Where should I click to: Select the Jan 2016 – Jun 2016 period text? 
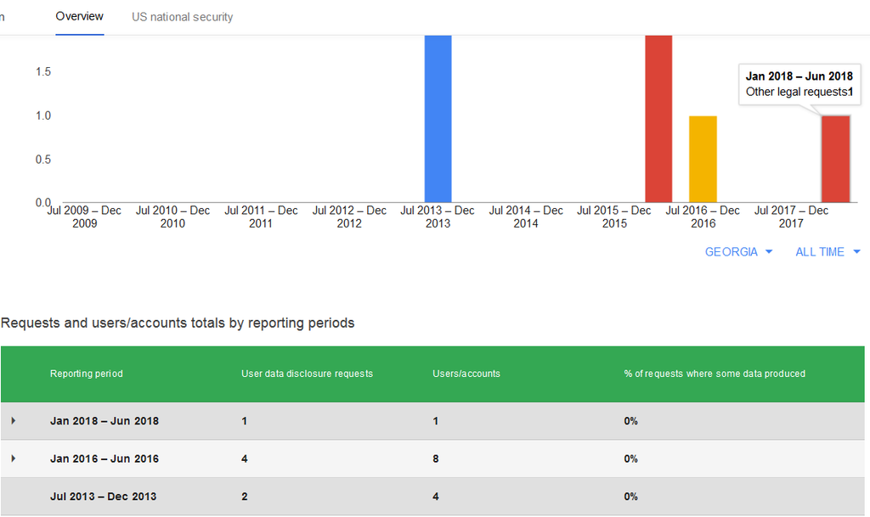[x=105, y=458]
